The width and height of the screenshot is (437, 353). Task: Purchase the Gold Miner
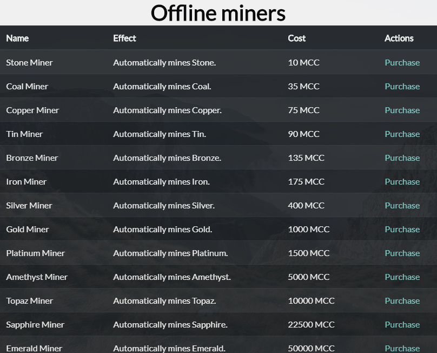point(402,230)
